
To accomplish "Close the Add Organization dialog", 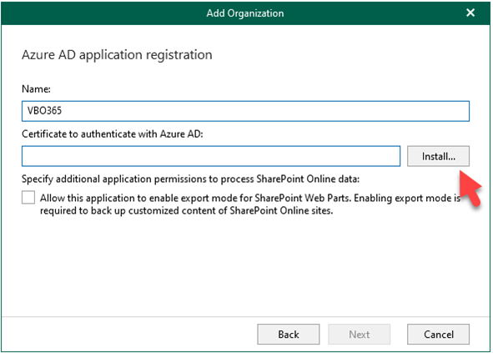I will [x=470, y=13].
